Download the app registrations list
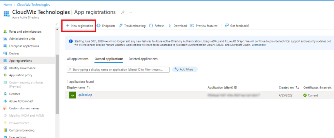Screen dimensions: 334x138 [177, 26]
